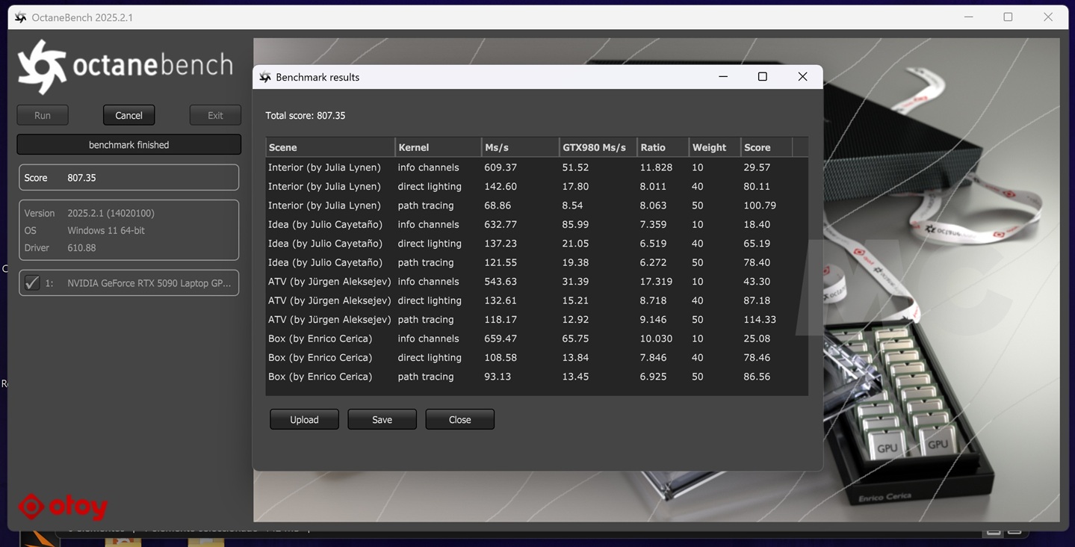
Task: Maximize the OctaneBench main window
Action: (1008, 17)
